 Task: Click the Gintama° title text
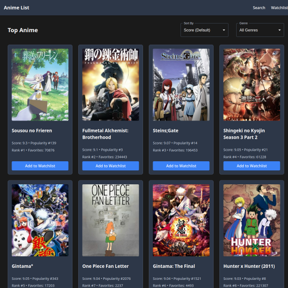point(23,266)
